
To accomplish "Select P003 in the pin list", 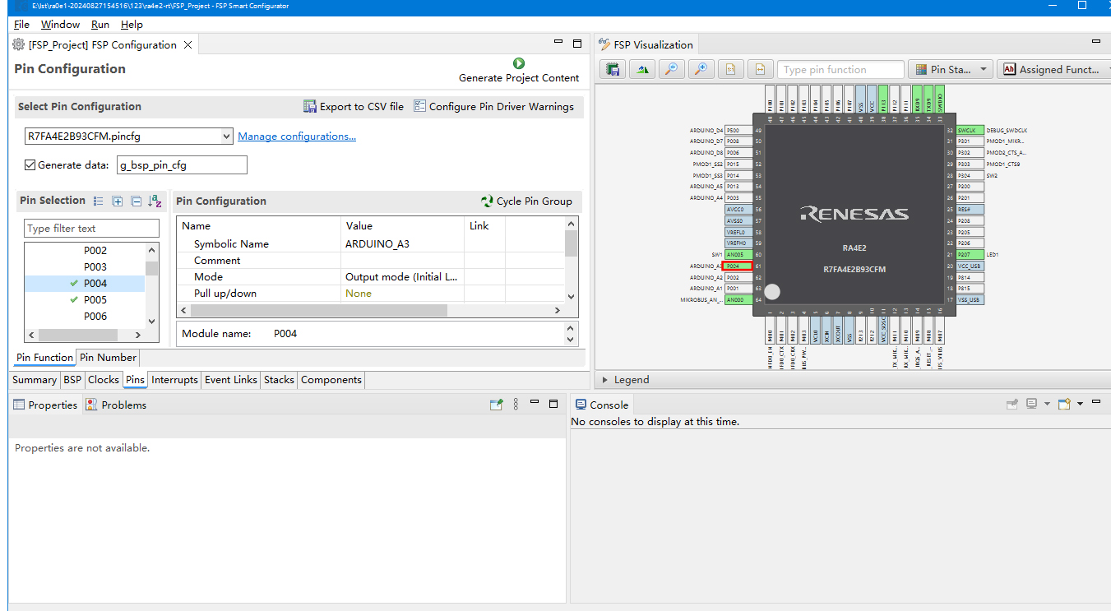I will [95, 266].
